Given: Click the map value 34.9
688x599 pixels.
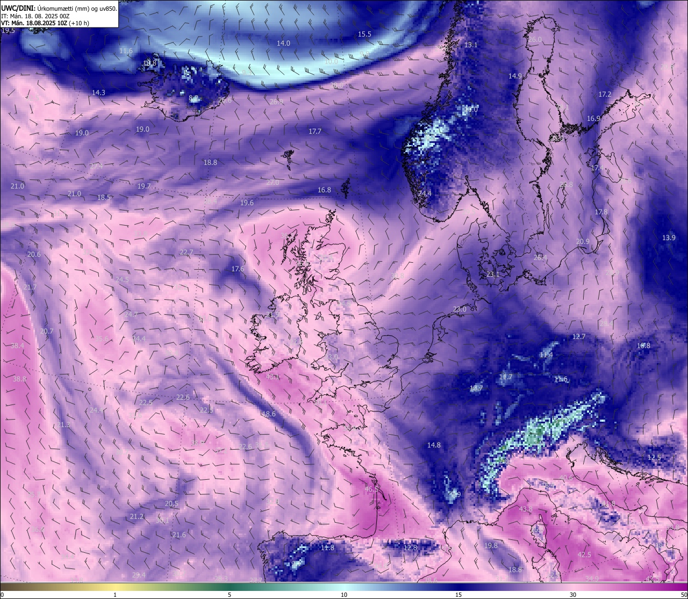Looking at the screenshot, I should [592, 579].
